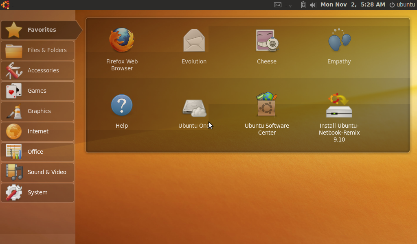This screenshot has height=244, width=417.
Task: Open the volume speaker indicator
Action: click(x=313, y=5)
